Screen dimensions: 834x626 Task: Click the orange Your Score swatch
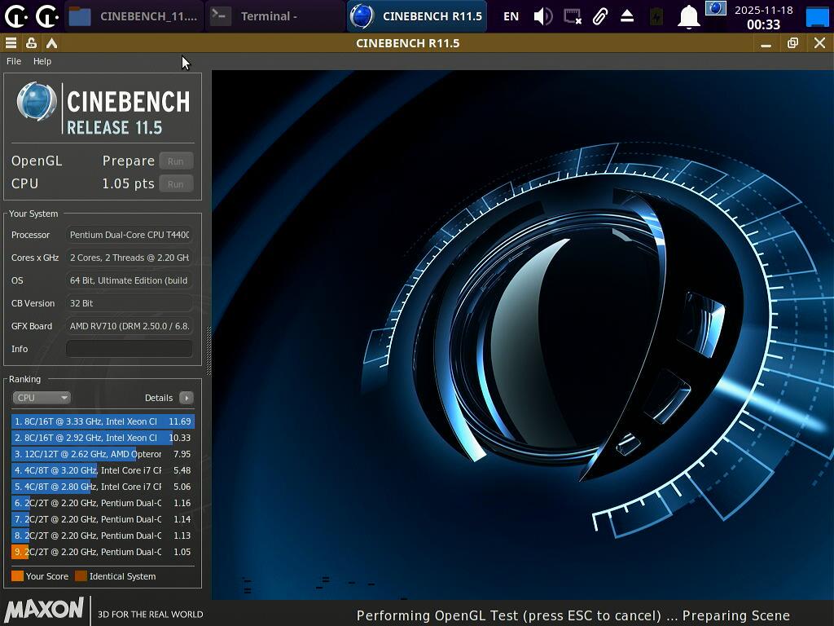pos(17,576)
